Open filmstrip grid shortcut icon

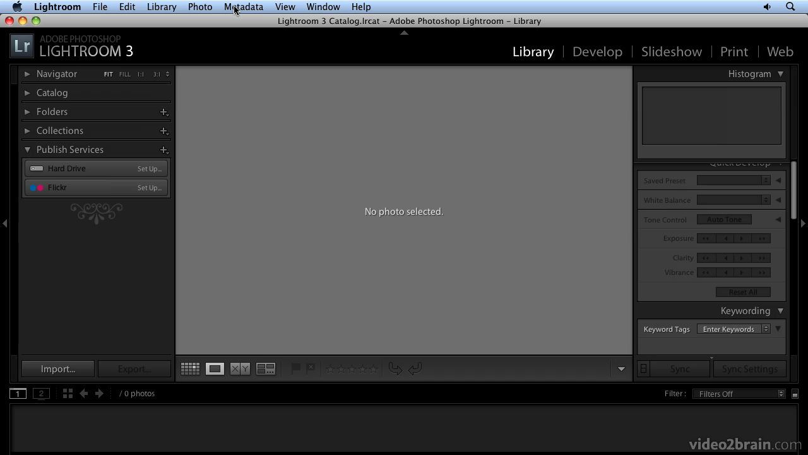click(68, 393)
